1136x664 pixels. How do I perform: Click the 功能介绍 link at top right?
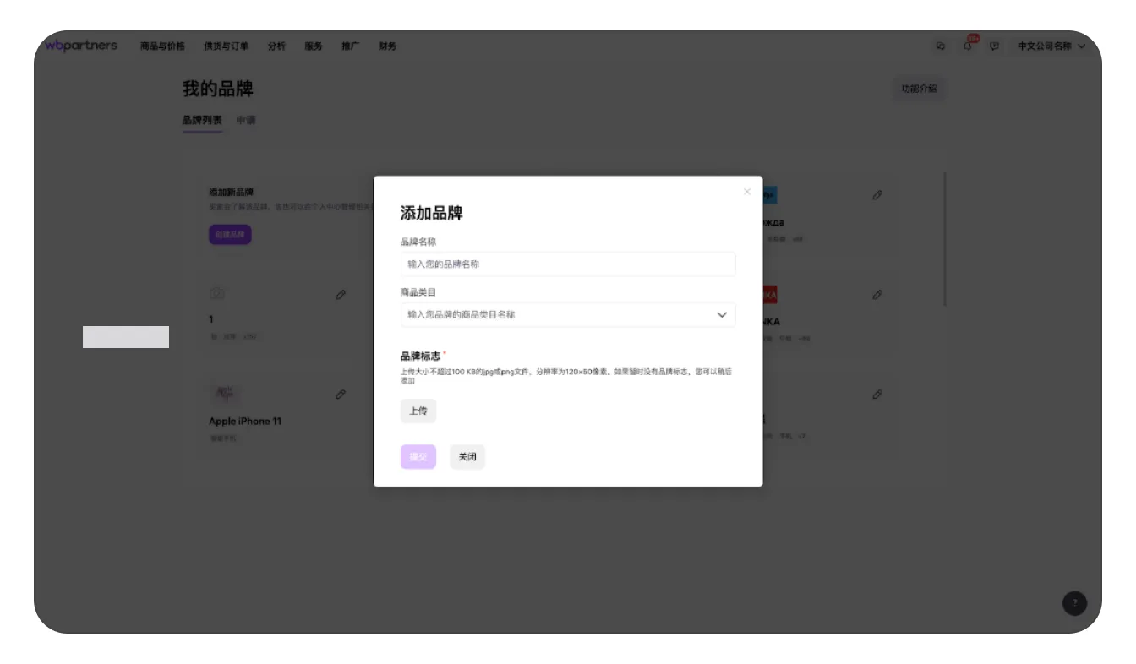pos(919,88)
